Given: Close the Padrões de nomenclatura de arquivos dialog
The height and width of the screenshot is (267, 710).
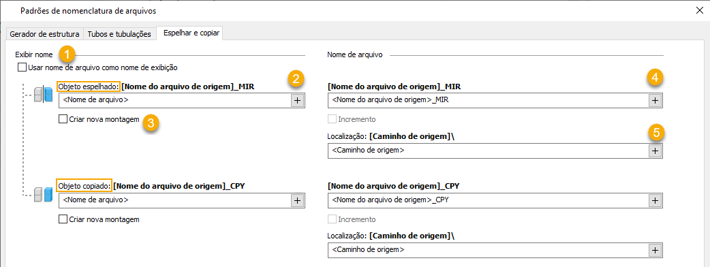Looking at the screenshot, I should point(699,11).
